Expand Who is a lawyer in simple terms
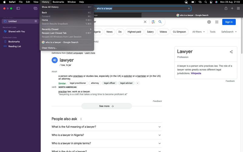The width and height of the screenshot is (243, 152). coord(107,143)
